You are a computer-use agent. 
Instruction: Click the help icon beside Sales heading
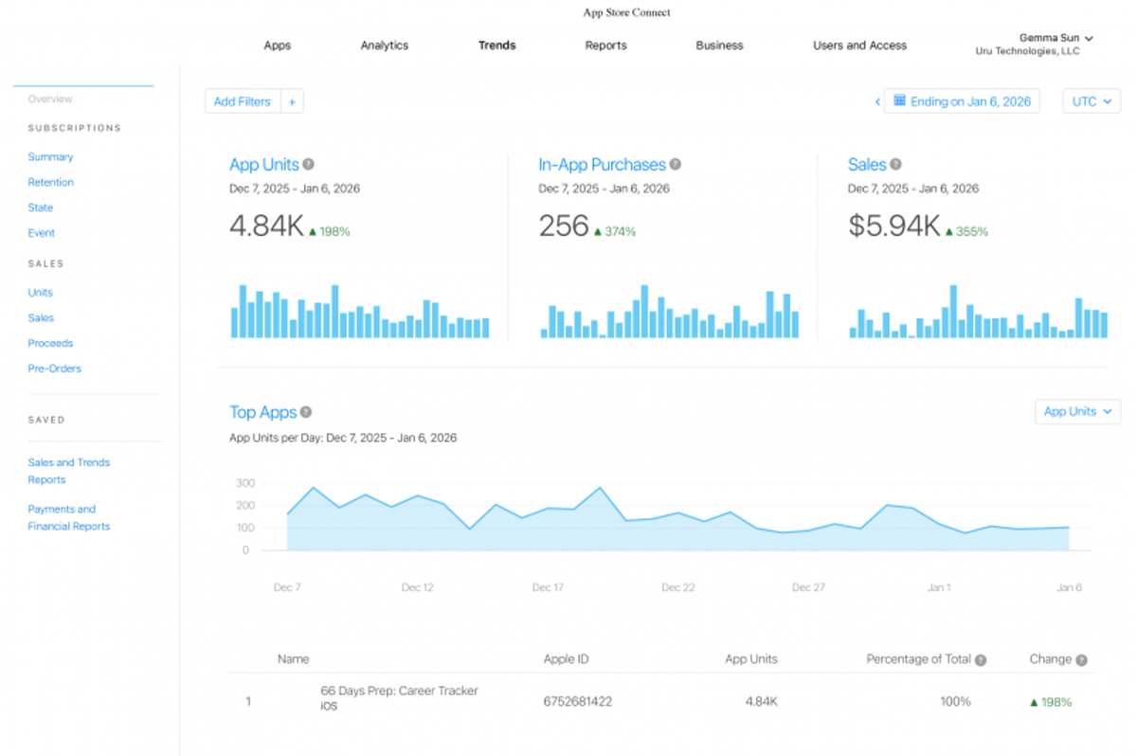(895, 165)
